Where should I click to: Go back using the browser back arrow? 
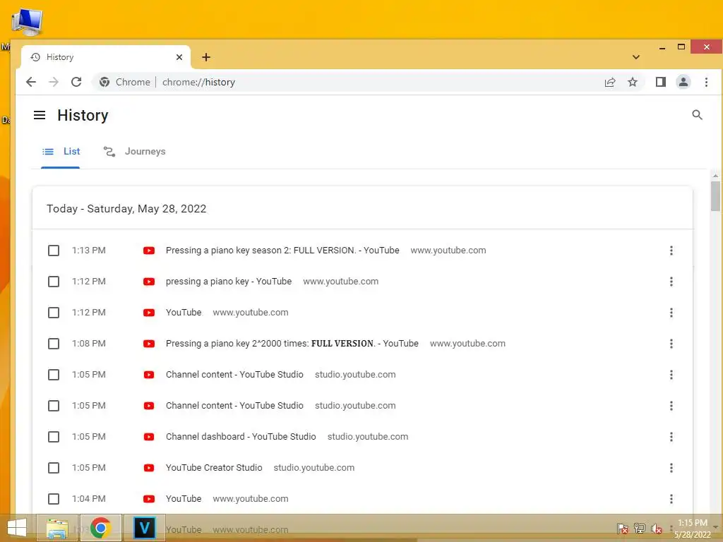(31, 82)
